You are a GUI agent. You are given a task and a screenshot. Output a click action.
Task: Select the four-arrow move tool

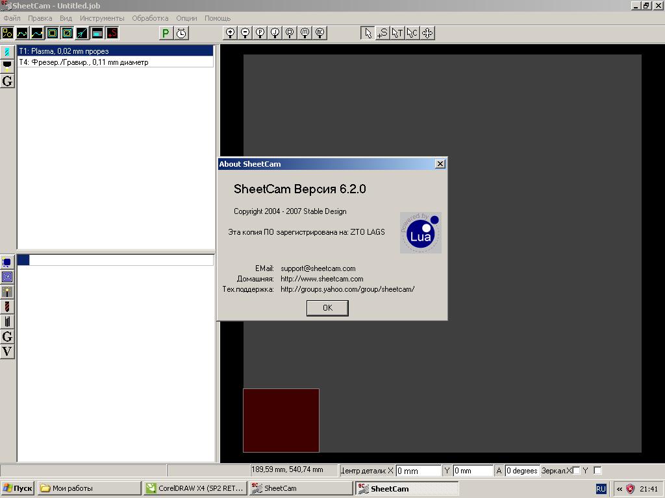point(427,33)
